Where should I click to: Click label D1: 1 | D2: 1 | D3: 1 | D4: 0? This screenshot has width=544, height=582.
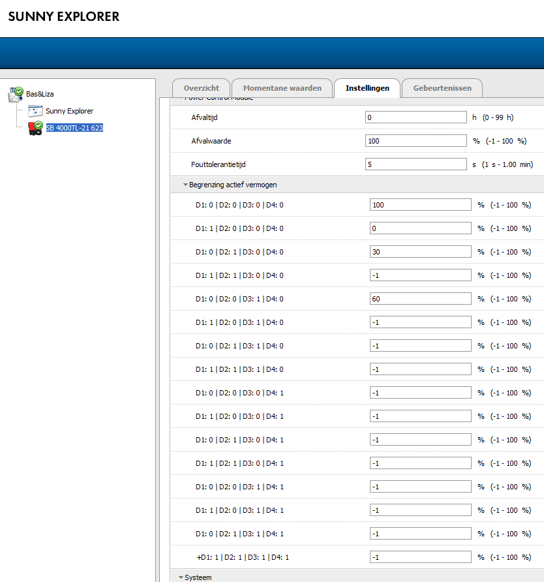239,369
